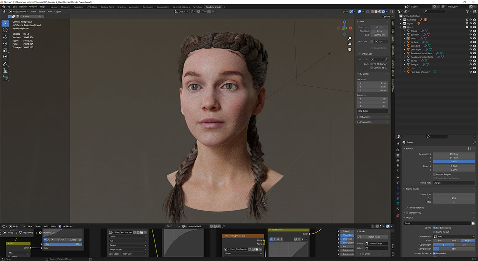The height and width of the screenshot is (261, 478).
Task: Toggle visibility of the Teeth object
Action: [x=471, y=61]
